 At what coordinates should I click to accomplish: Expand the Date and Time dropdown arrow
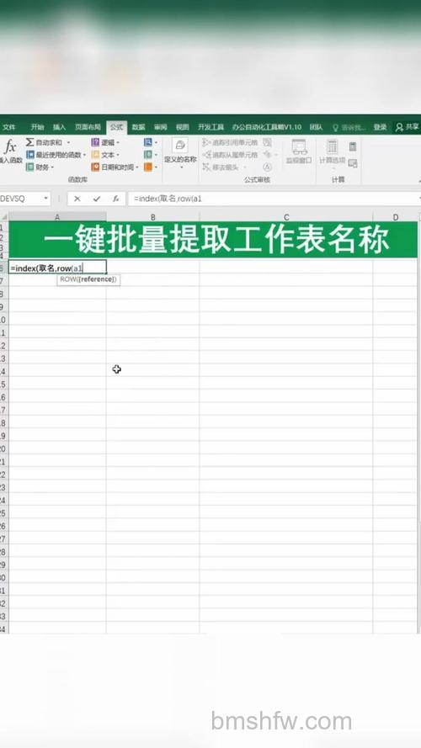point(137,167)
